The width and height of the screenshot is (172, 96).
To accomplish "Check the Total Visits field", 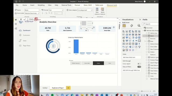I will [x=147, y=74].
